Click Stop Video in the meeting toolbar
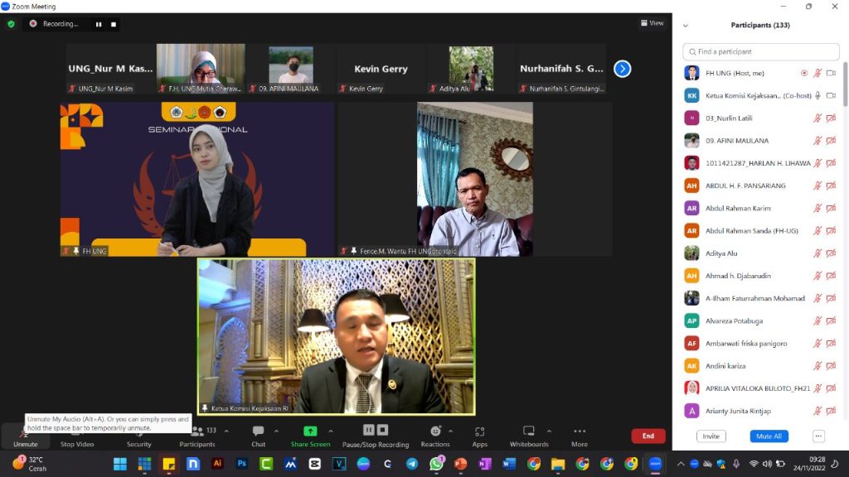Viewport: 849px width, 477px height. click(x=77, y=436)
